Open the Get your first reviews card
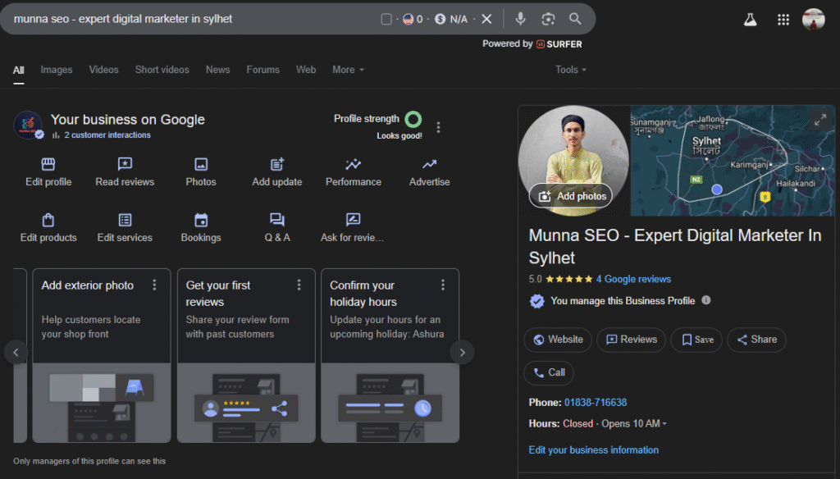This screenshot has height=479, width=840. point(246,356)
